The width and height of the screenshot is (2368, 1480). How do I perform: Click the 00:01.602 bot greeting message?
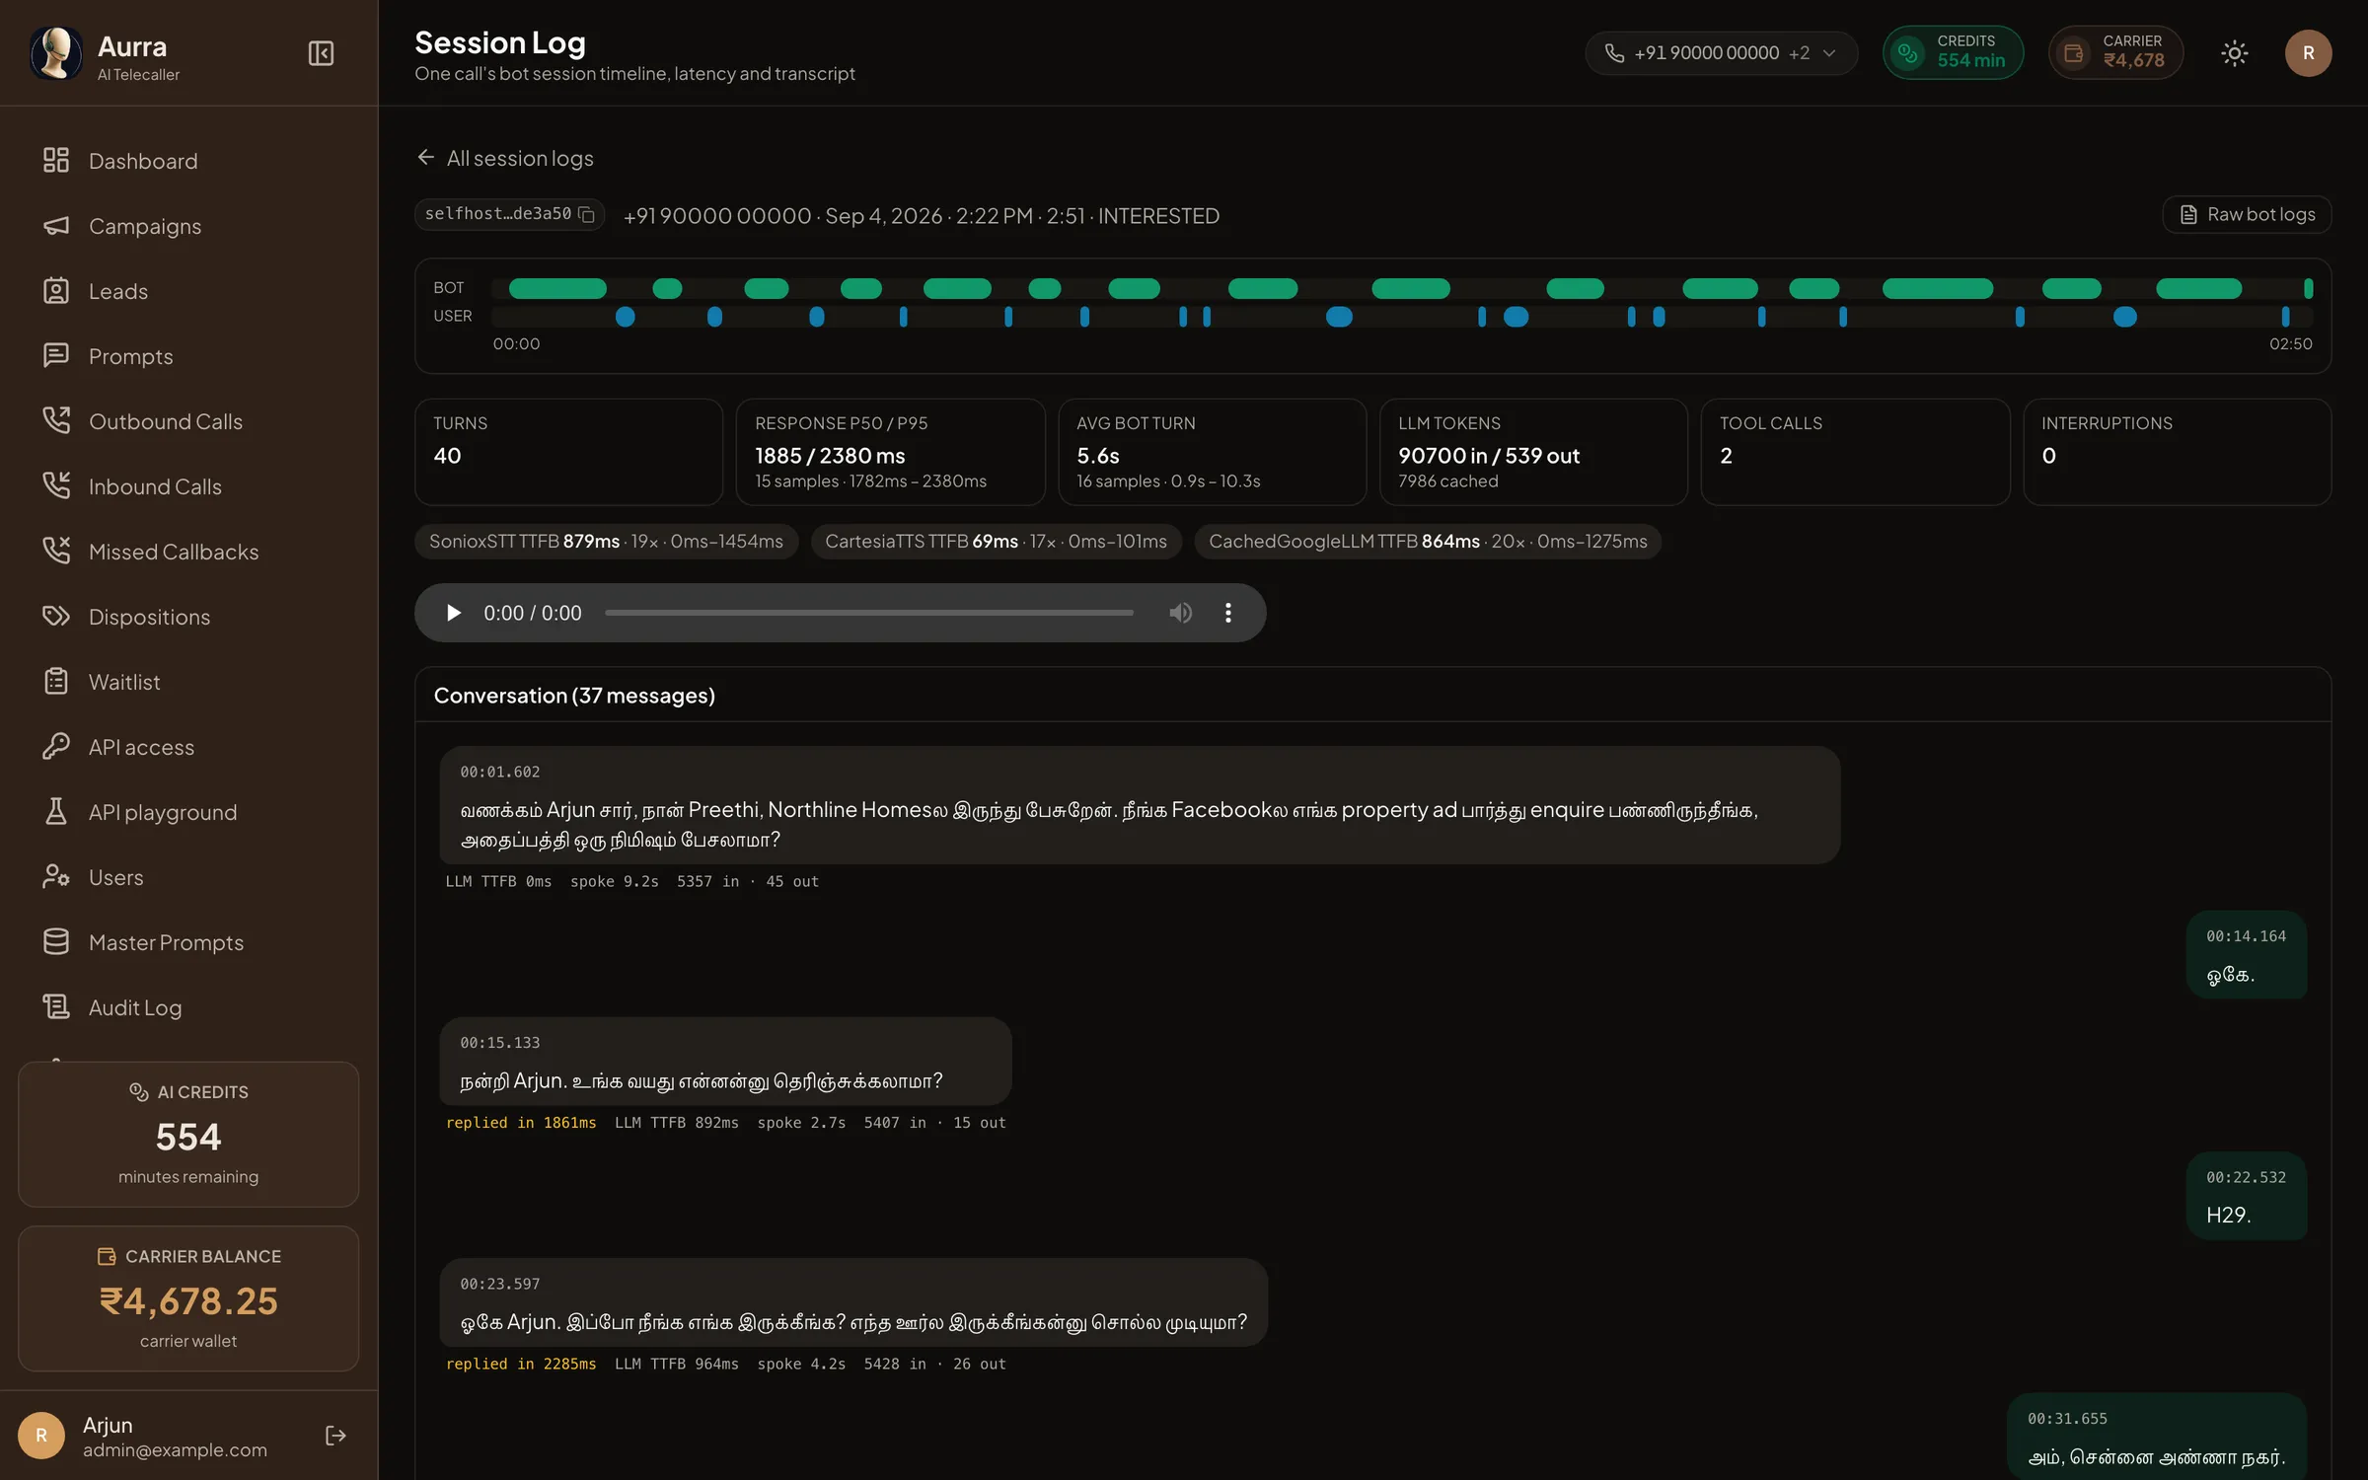[x=1140, y=805]
